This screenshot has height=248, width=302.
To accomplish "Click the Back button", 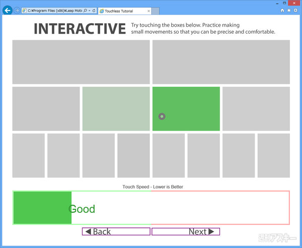I will [116, 231].
